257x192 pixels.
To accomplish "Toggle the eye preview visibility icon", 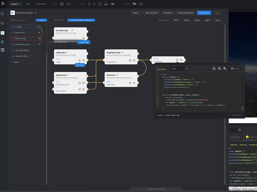I will click(113, 4).
